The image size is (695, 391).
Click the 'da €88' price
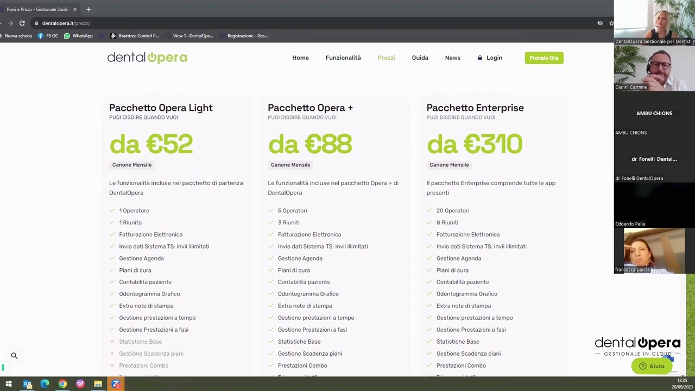(x=310, y=144)
